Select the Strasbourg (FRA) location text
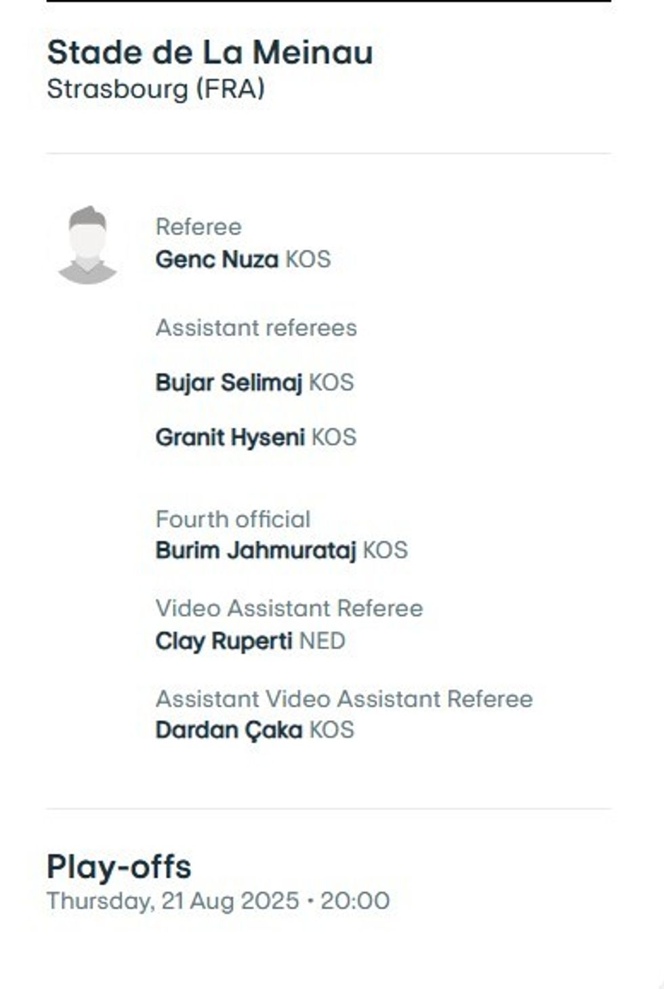The width and height of the screenshot is (664, 989). [x=156, y=89]
